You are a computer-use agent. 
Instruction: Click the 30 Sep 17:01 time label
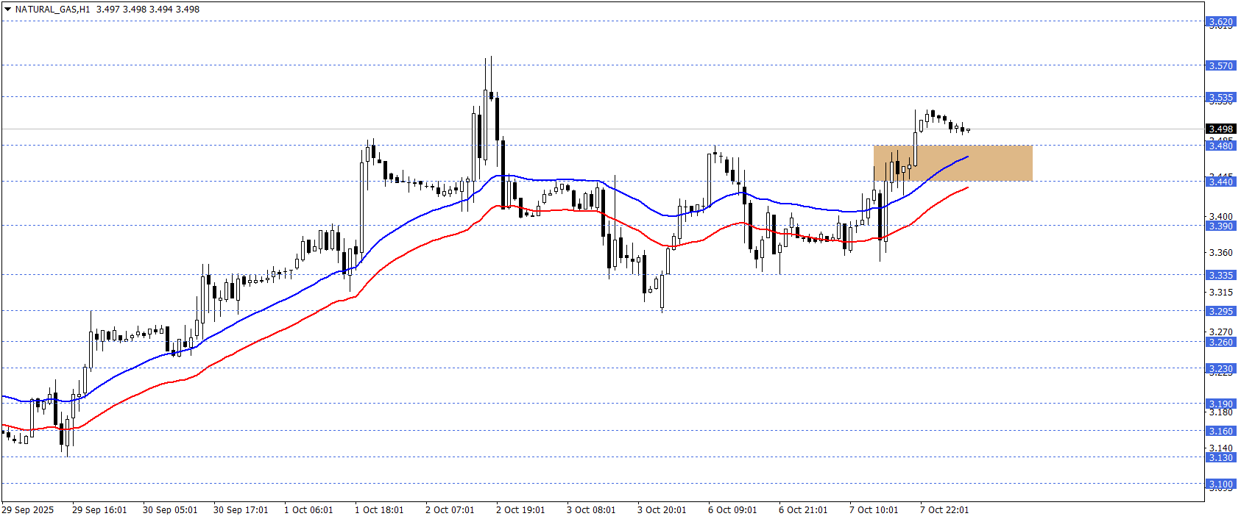[241, 510]
